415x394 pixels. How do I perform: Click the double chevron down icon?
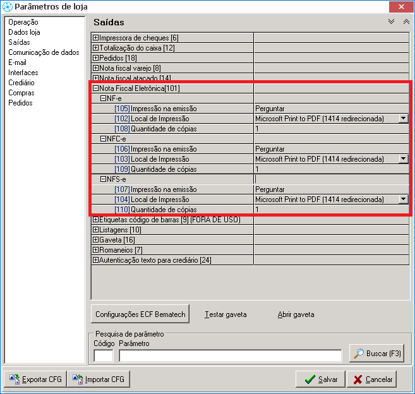392,21
